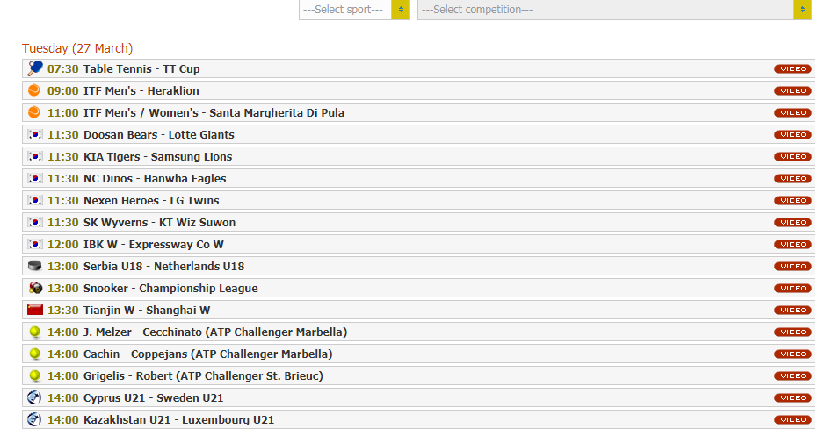
Task: Open Kazakhstan U21 - Luxembourg U21 link
Action: pos(178,419)
